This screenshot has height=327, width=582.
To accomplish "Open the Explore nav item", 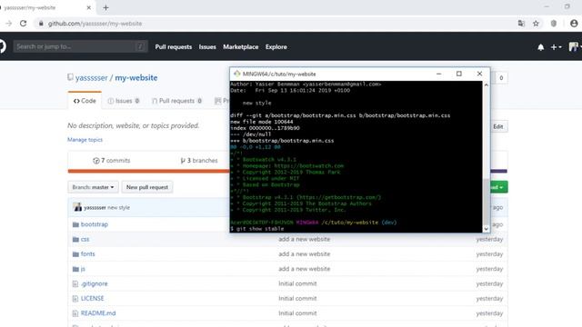I will (x=276, y=47).
